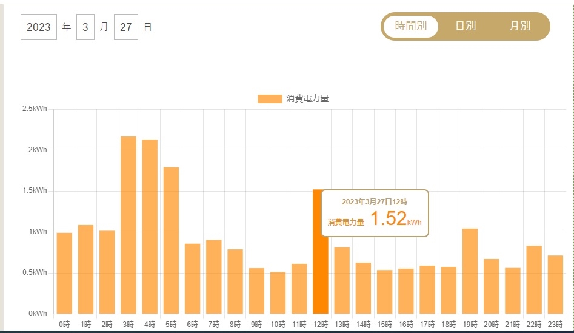
Task: Click the 0時 x-axis label
Action: 64,325
